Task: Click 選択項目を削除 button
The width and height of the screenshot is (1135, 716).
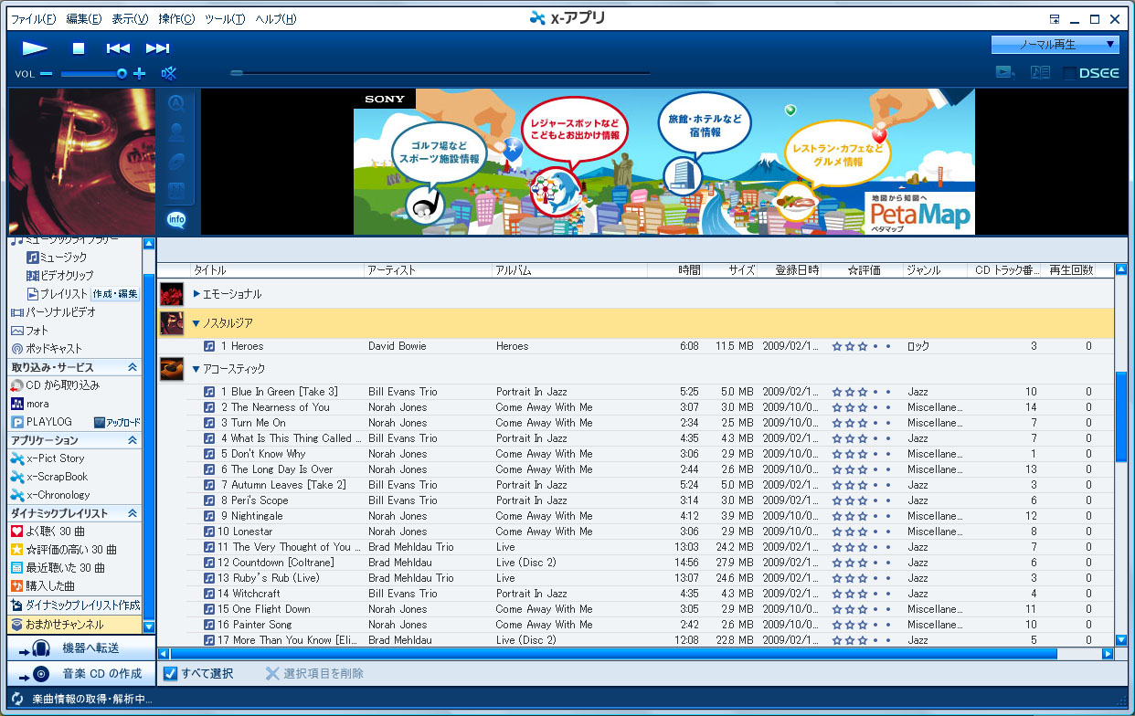Action: tap(315, 674)
